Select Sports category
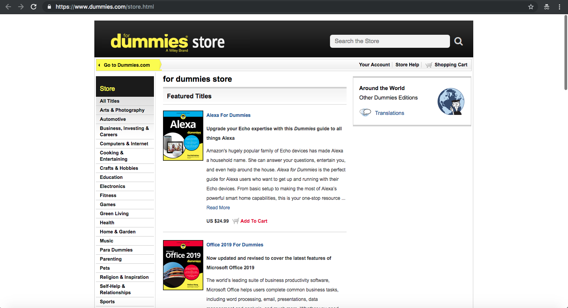568x308 pixels. pyautogui.click(x=125, y=302)
